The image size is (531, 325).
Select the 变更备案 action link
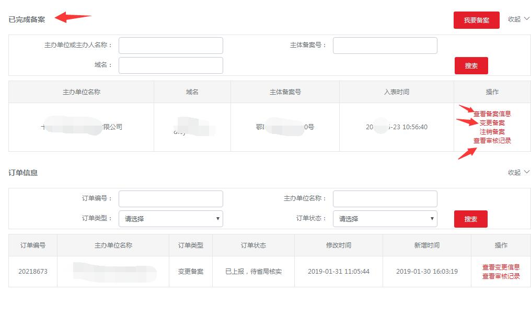coord(492,122)
